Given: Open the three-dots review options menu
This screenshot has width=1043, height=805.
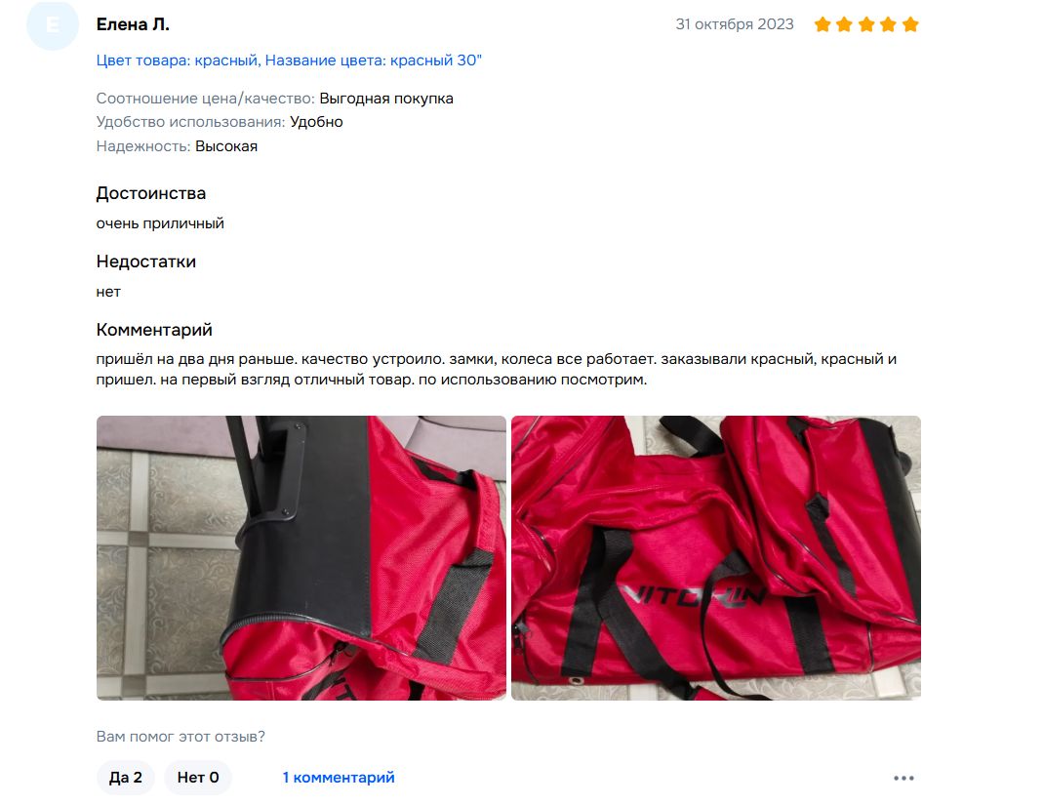Looking at the screenshot, I should coord(903,778).
